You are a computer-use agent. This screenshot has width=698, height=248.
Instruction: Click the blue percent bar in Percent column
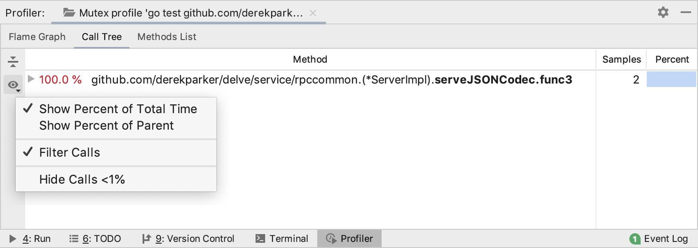click(671, 80)
